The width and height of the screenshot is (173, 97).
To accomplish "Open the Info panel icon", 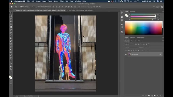I will (x=122, y=20).
